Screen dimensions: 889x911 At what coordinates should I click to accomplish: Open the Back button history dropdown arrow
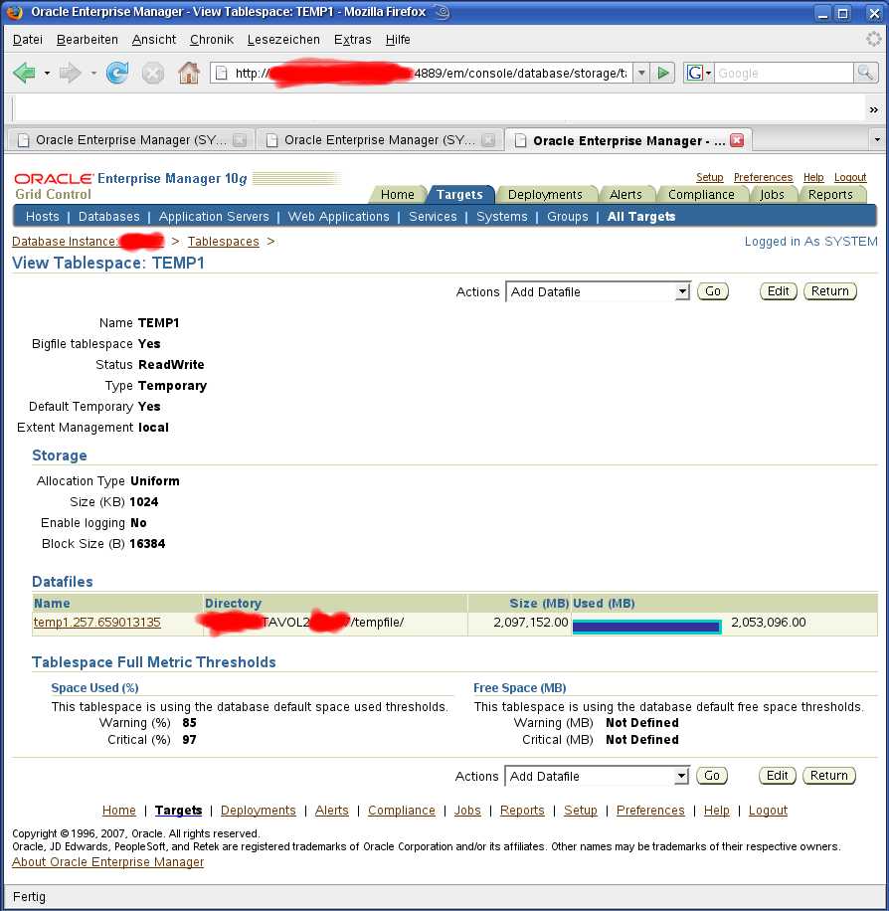(47, 74)
